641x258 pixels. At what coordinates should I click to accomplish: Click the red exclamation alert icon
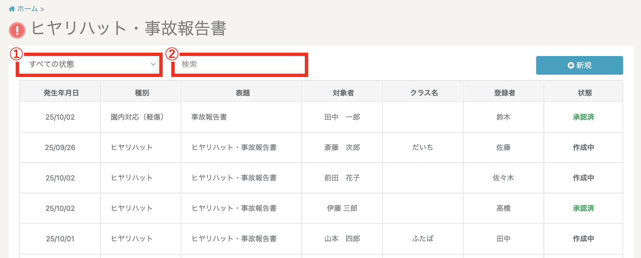(x=17, y=30)
